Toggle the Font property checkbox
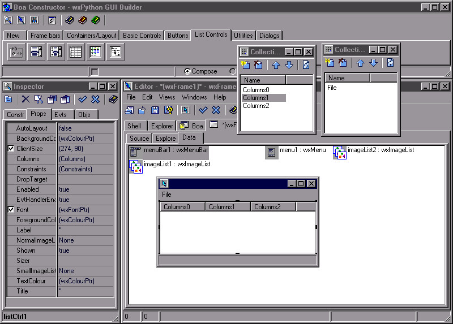This screenshot has width=453, height=324. click(x=11, y=210)
